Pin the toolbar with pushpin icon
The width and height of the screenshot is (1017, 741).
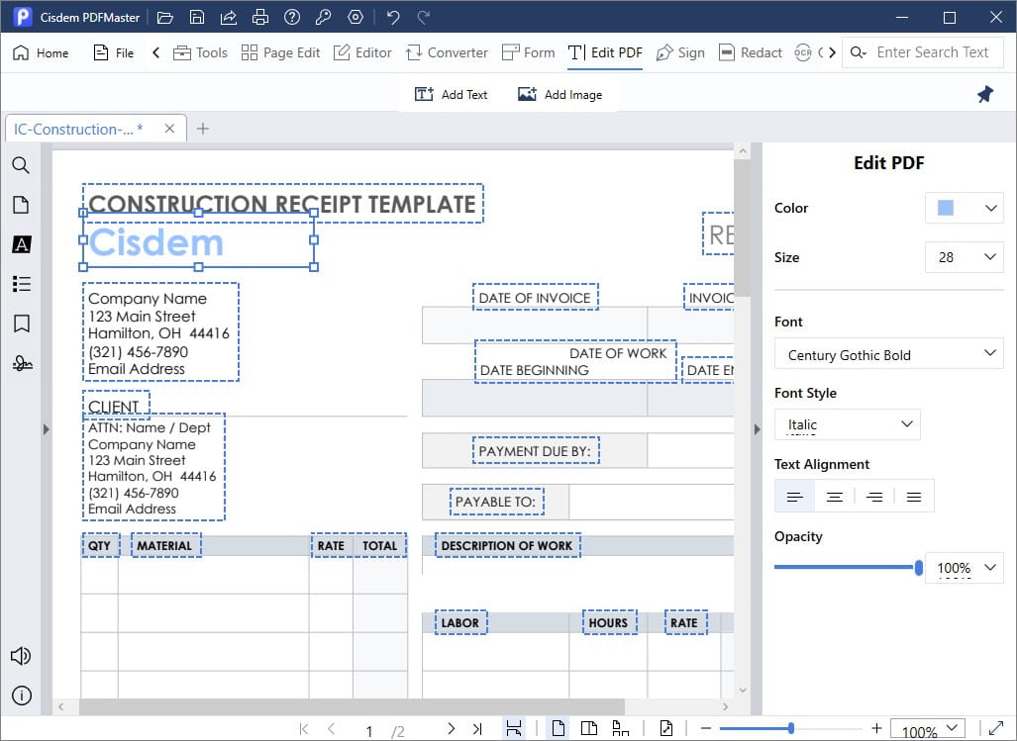984,95
